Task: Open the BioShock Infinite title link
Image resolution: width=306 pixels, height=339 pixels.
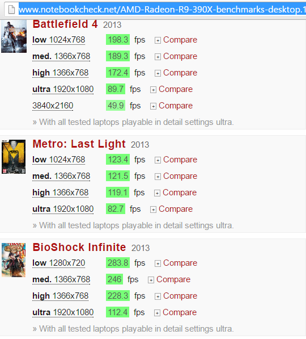Action: coord(79,247)
